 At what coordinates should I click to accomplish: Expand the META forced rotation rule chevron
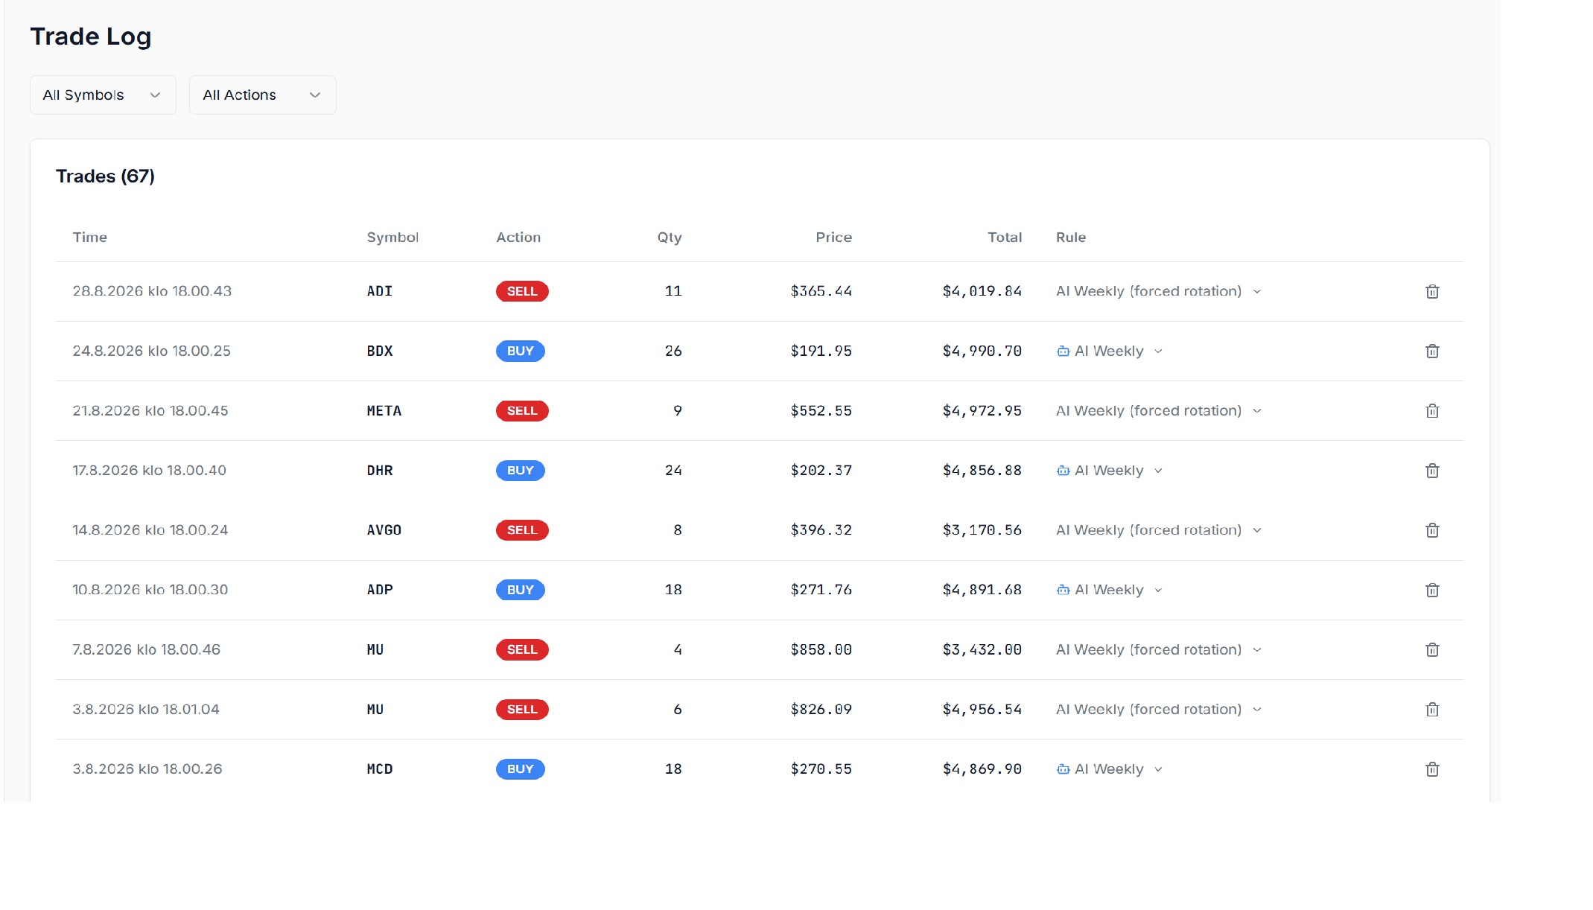point(1256,411)
